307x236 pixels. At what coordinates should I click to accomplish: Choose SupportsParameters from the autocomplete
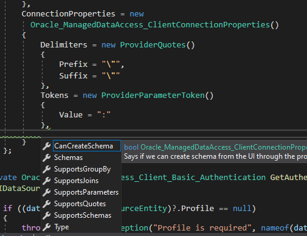[x=86, y=192]
